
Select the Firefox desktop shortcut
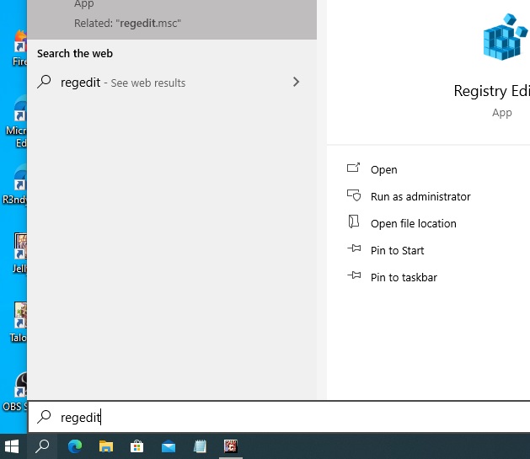point(19,47)
